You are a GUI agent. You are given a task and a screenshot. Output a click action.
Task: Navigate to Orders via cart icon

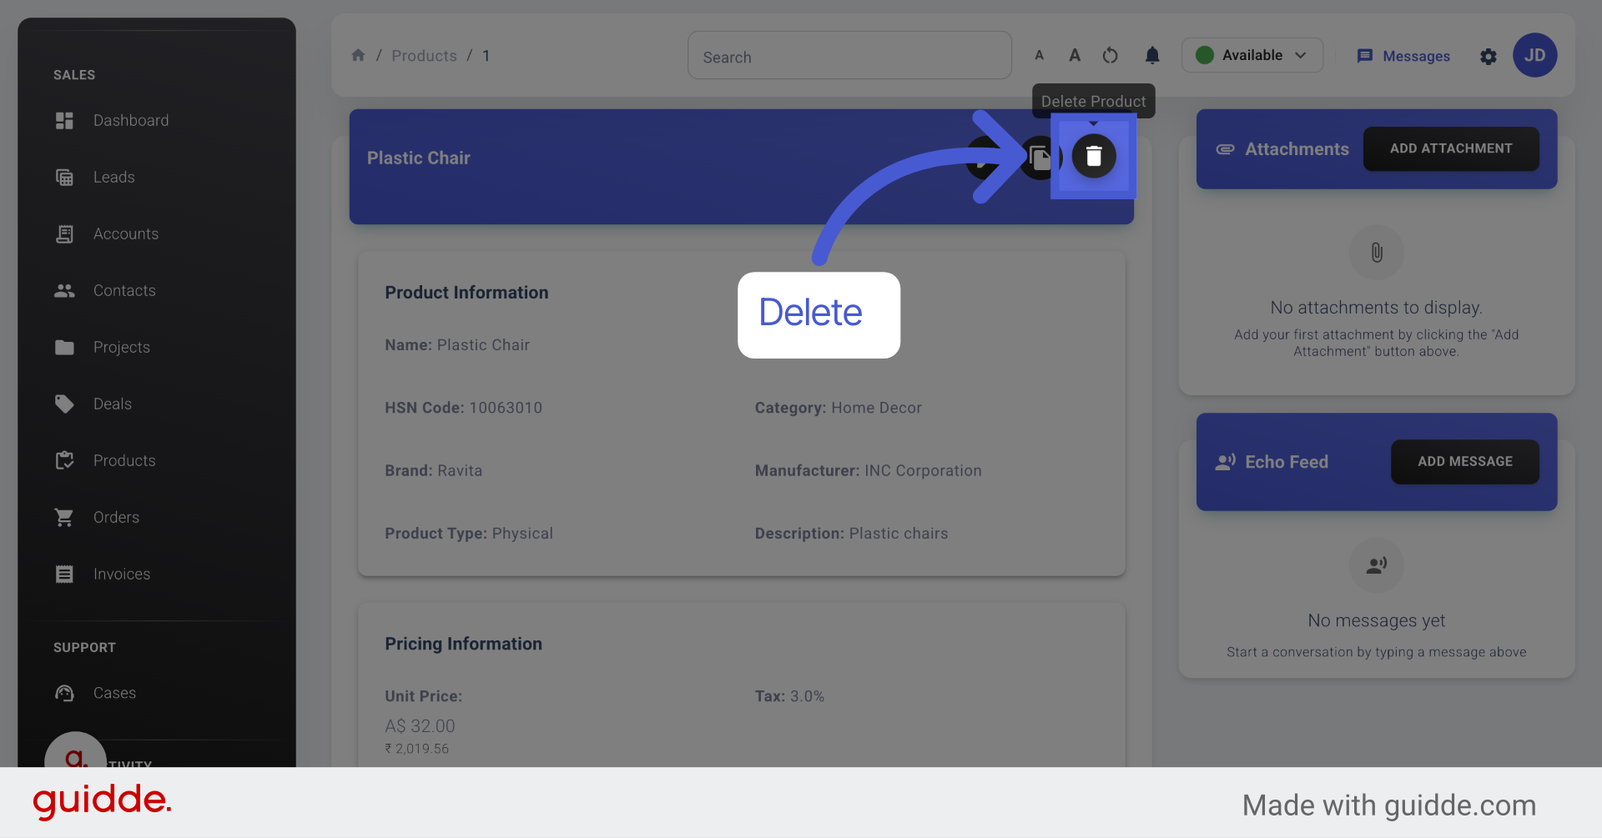point(116,517)
